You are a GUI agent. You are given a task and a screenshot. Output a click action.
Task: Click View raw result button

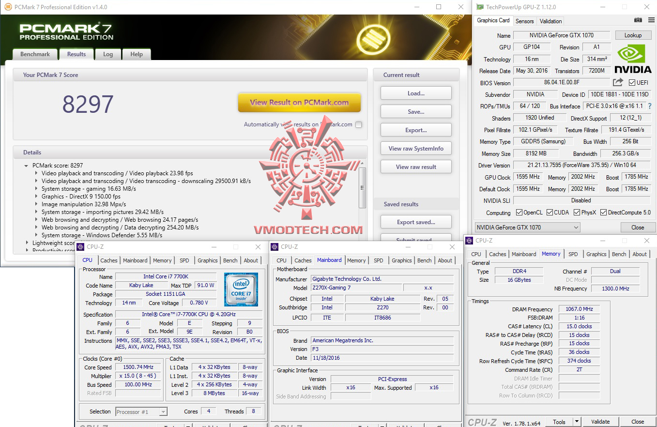(x=416, y=167)
